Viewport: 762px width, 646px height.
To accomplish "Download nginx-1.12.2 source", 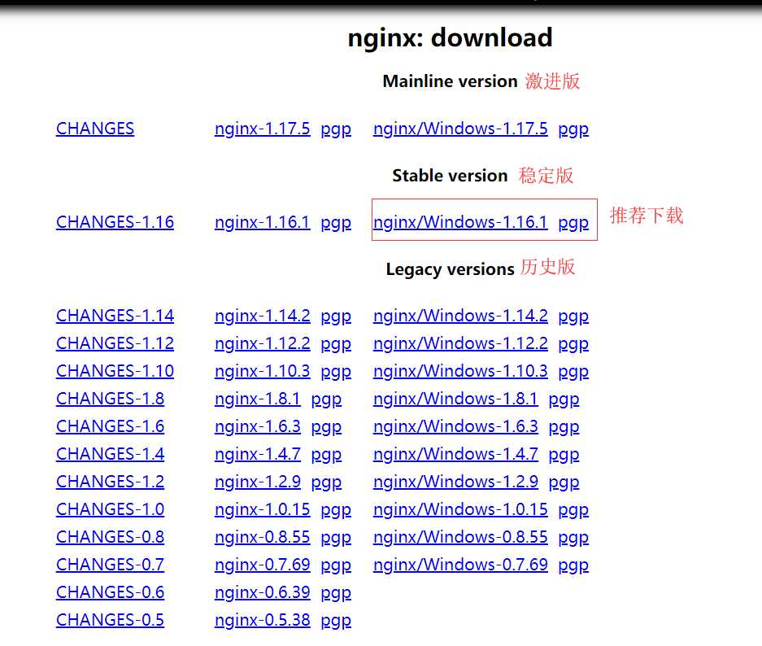I will [263, 343].
